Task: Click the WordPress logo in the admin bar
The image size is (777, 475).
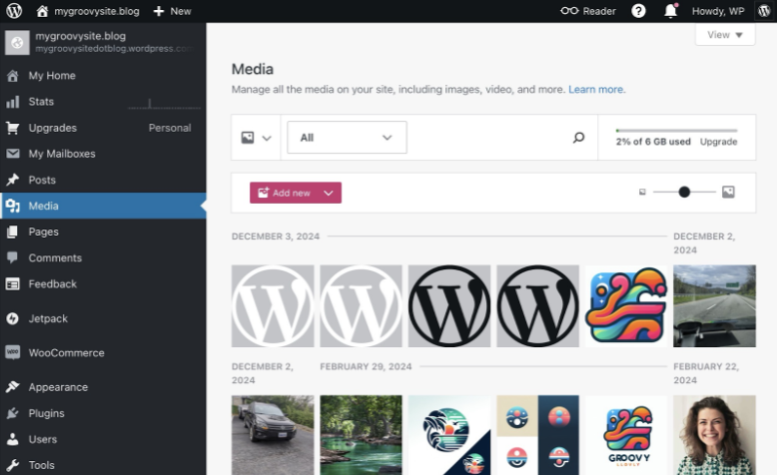Action: click(14, 11)
